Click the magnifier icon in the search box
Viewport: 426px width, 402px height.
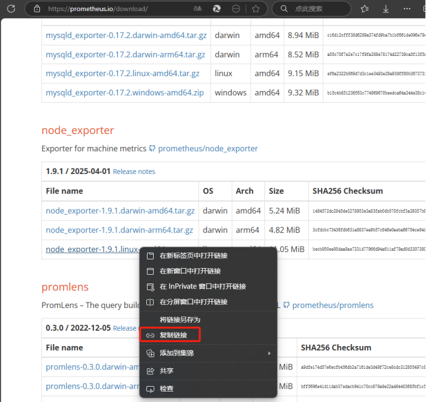pyautogui.click(x=284, y=9)
